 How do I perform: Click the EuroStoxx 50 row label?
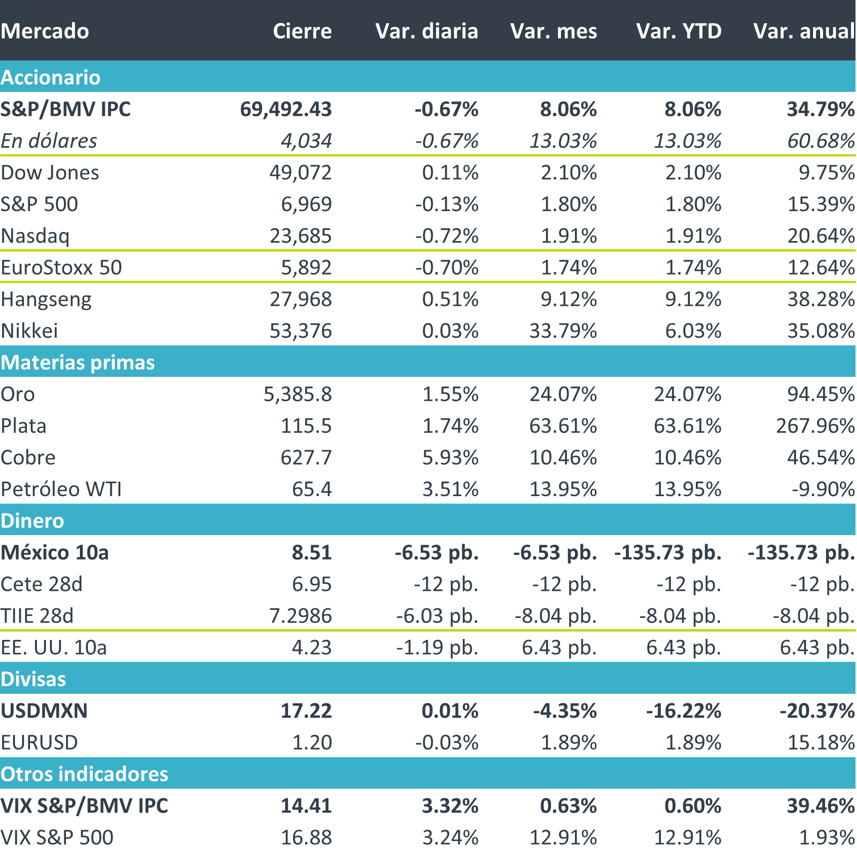click(61, 268)
